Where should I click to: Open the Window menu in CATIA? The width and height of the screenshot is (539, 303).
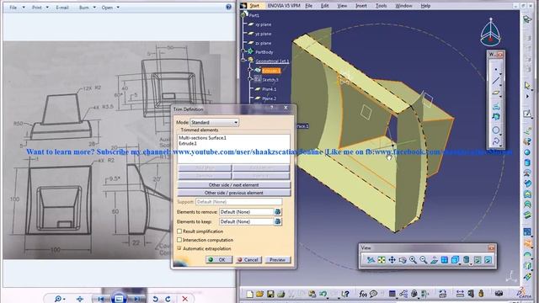pyautogui.click(x=403, y=6)
